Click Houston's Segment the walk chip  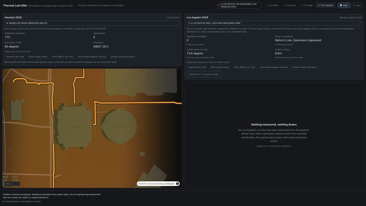point(15,57)
